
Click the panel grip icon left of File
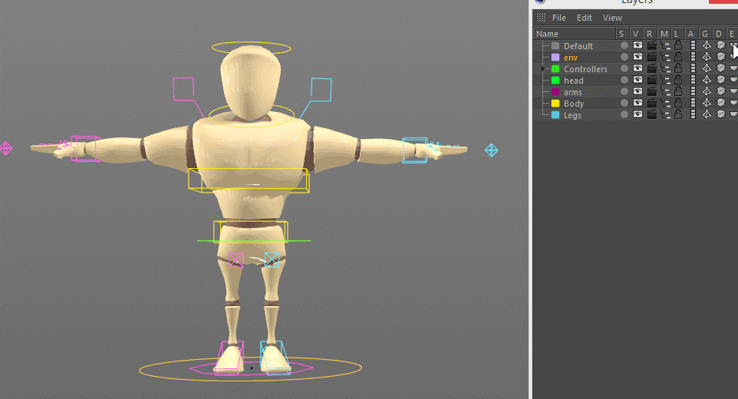(541, 18)
